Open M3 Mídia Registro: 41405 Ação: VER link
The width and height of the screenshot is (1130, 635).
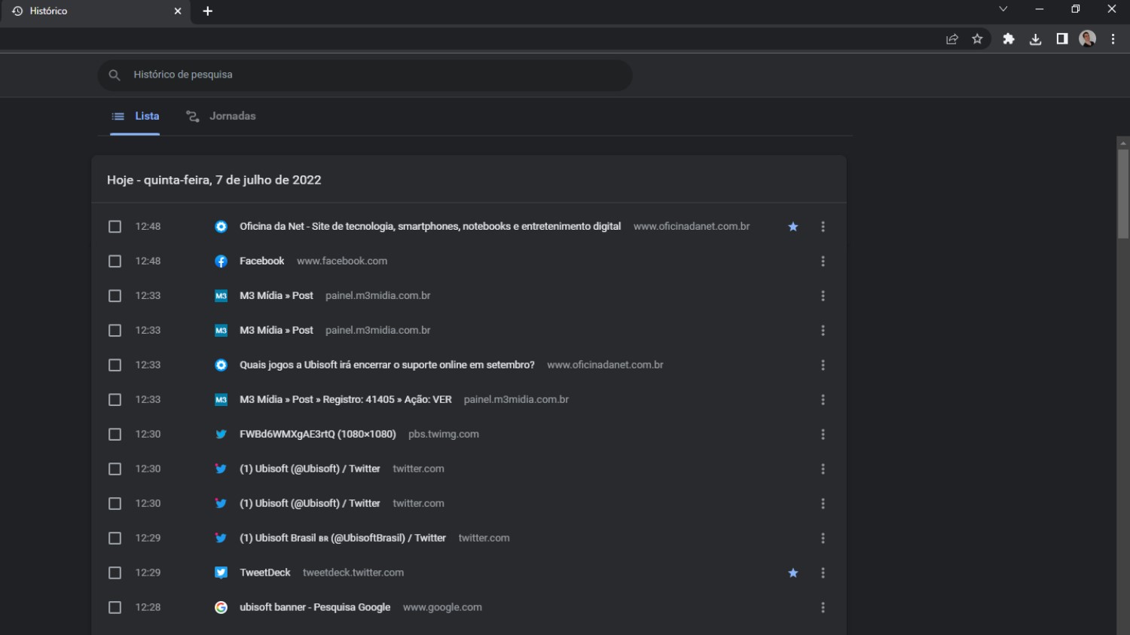point(346,400)
